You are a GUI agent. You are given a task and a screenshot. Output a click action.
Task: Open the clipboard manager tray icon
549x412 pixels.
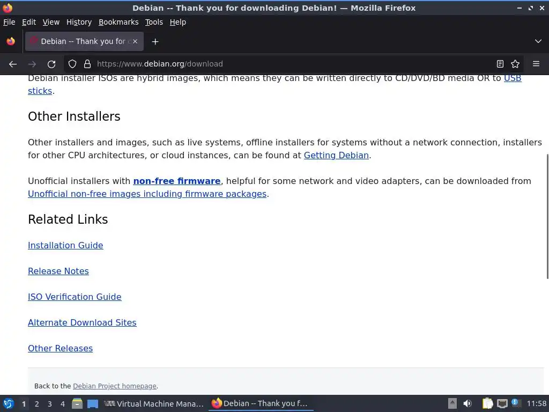[487, 403]
